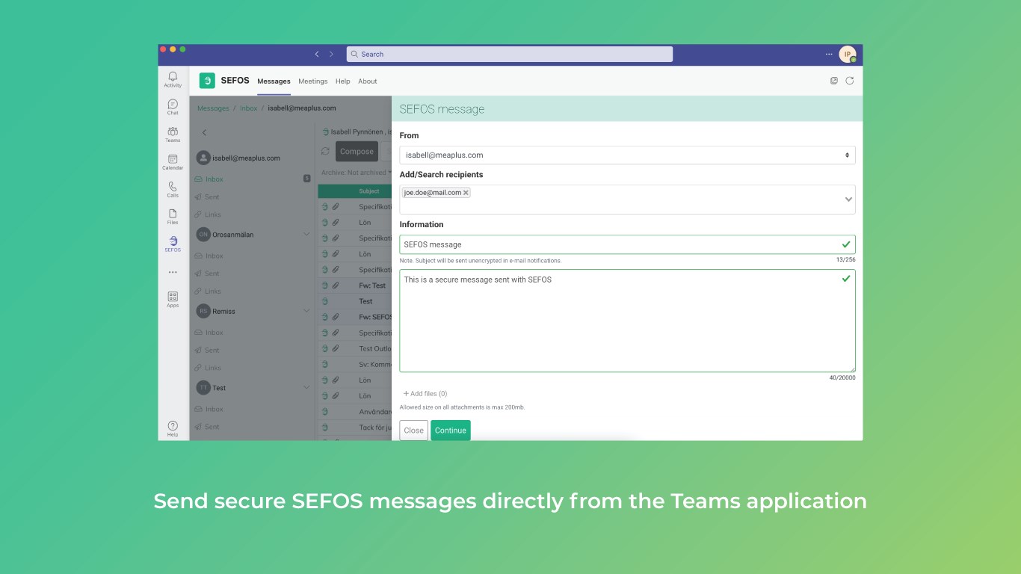Open Help in the Teams sidebar
1021x574 pixels.
173,428
